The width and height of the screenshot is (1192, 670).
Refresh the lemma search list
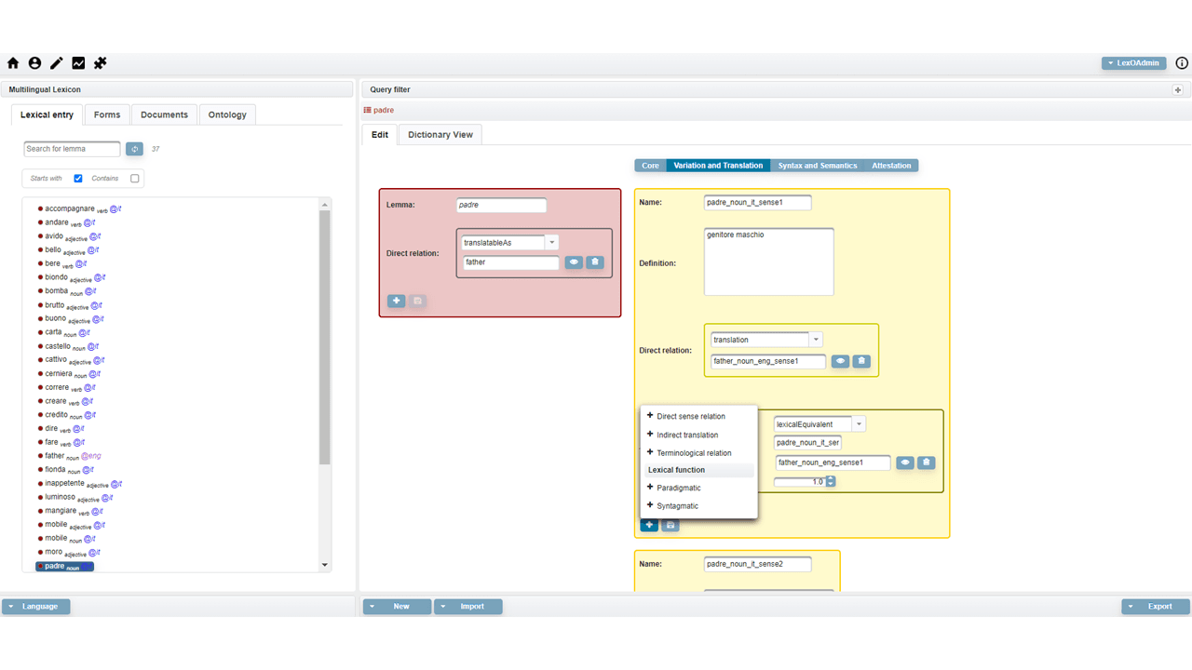click(134, 149)
